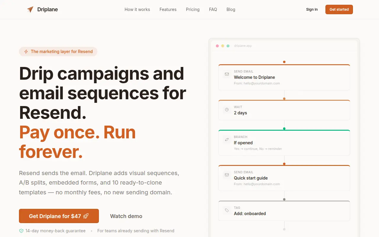The height and width of the screenshot is (237, 379).
Task: Click the 'Pay once. Run forever.' headline
Action: 78,142
